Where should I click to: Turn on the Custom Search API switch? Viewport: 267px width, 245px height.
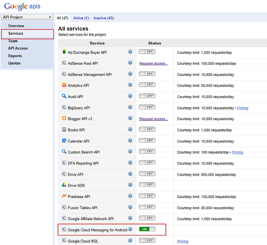click(147, 151)
